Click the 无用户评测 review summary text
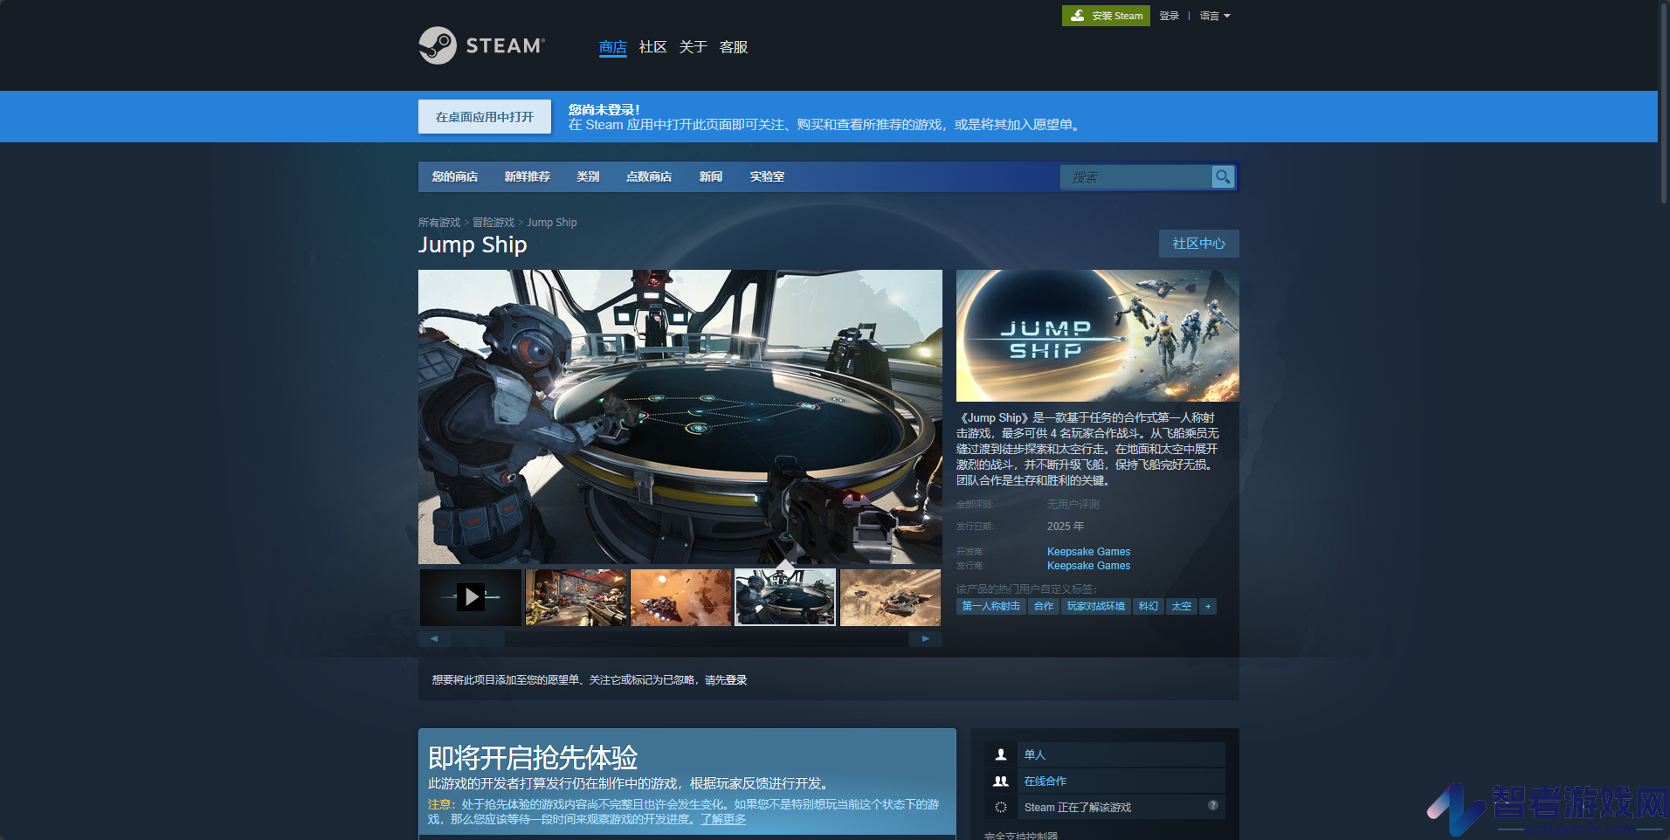The height and width of the screenshot is (840, 1670). point(1073,505)
